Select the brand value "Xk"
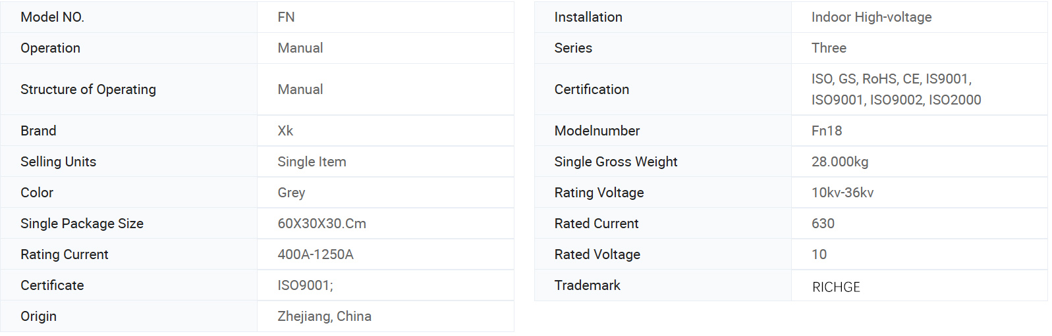 [x=285, y=131]
